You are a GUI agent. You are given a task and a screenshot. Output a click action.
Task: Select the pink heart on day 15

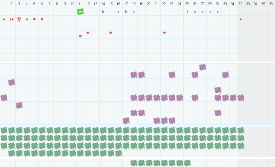click(x=111, y=33)
